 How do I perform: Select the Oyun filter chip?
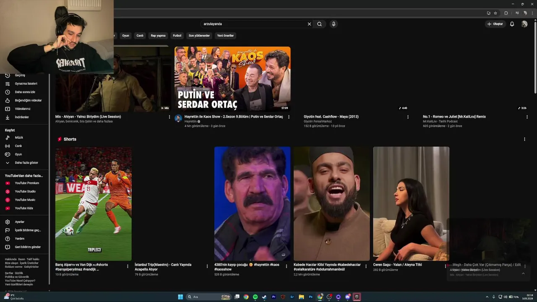point(125,36)
